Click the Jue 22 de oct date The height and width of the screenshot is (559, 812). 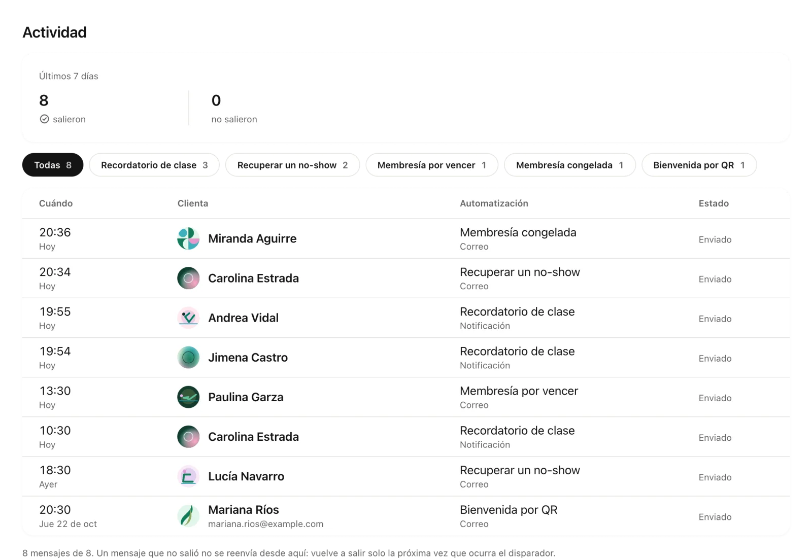[x=68, y=524]
